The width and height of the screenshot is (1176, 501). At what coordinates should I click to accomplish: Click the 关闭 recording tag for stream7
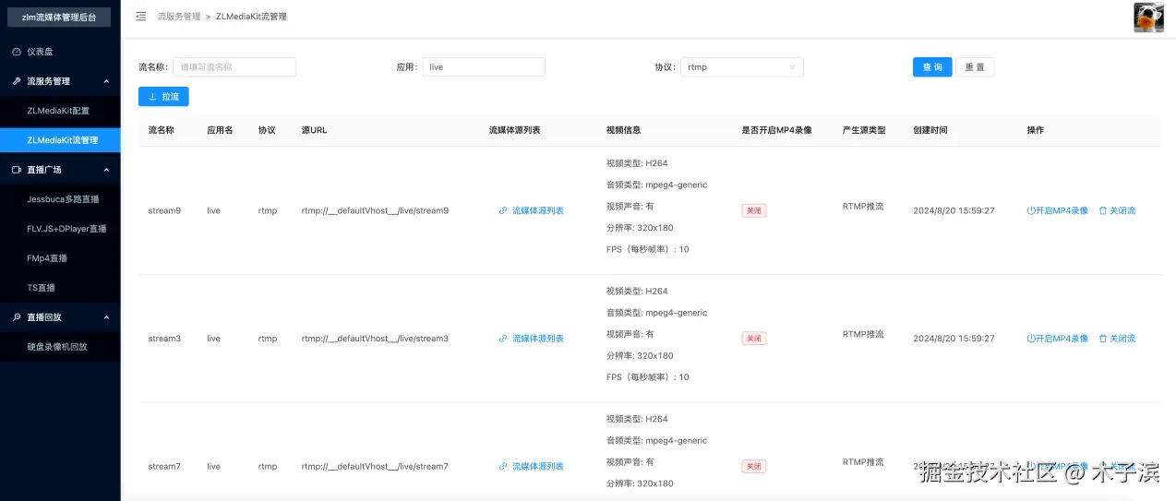click(754, 467)
